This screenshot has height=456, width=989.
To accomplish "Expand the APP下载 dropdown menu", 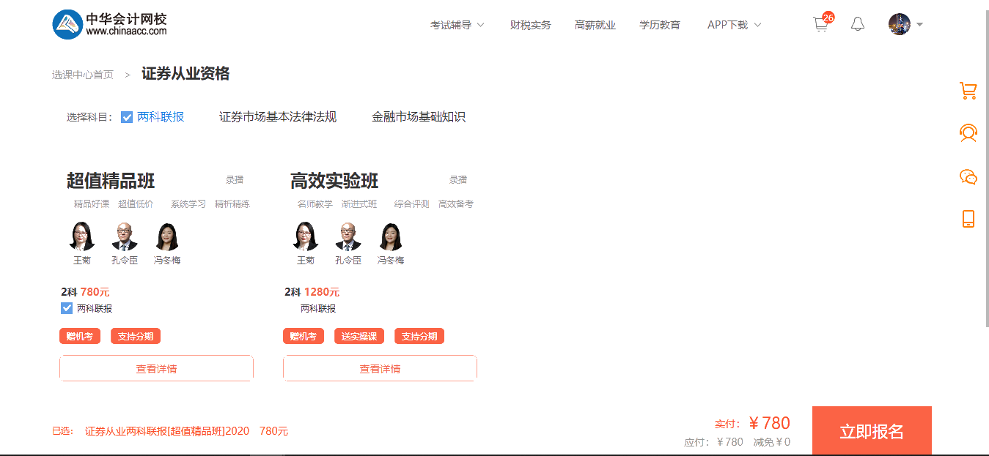I will coord(732,24).
